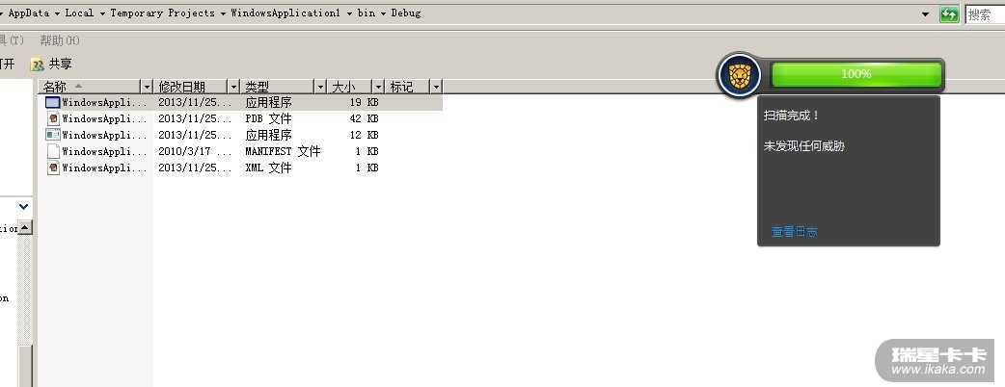This screenshot has height=387, width=1005.
Task: Click the "MANIFEST 文件" type cell
Action: coord(283,151)
